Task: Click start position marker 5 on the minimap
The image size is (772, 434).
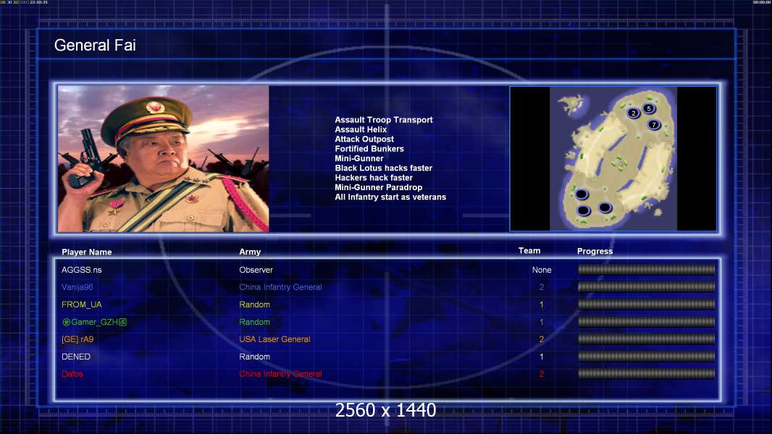Action: click(648, 108)
